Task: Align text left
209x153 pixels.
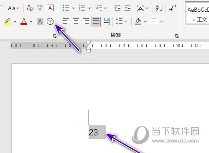Action: (x=66, y=21)
